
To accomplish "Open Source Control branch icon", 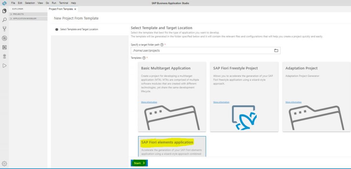I will 4,29.
